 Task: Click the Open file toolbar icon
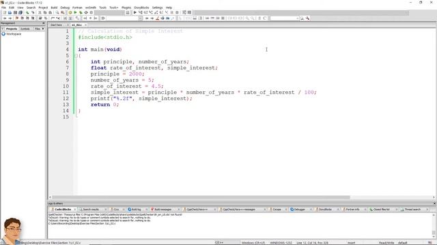[10, 12]
